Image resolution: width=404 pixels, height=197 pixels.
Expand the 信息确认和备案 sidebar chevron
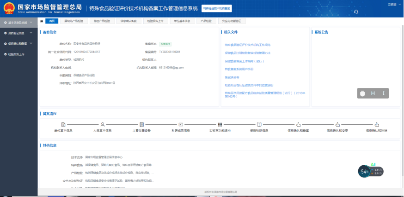(31, 43)
